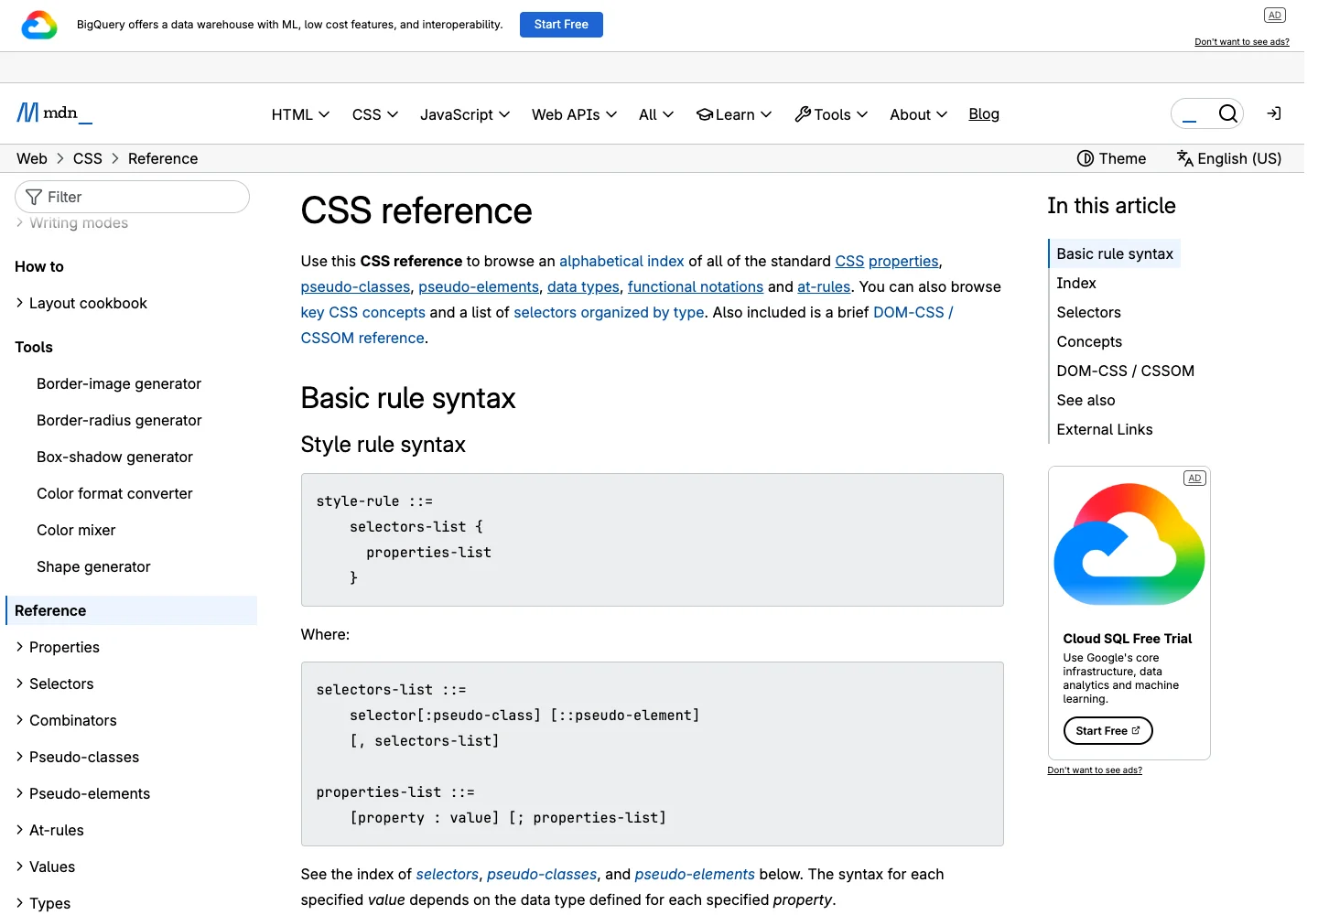Open the HTML dropdown menu
Screen dimensions: 1318x915
point(300,114)
